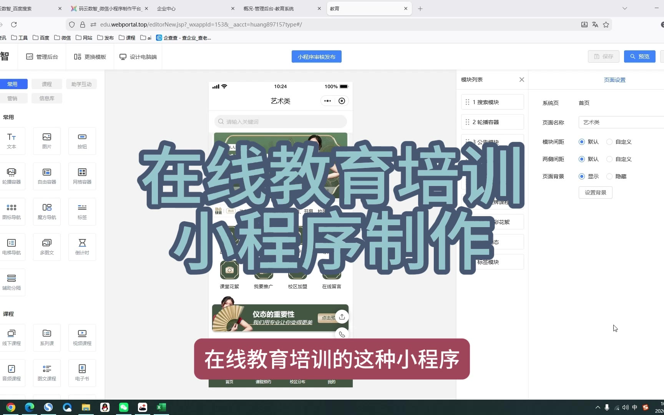Screen dimensions: 664x415
Task: Add the 按钮 button component
Action: [82, 141]
